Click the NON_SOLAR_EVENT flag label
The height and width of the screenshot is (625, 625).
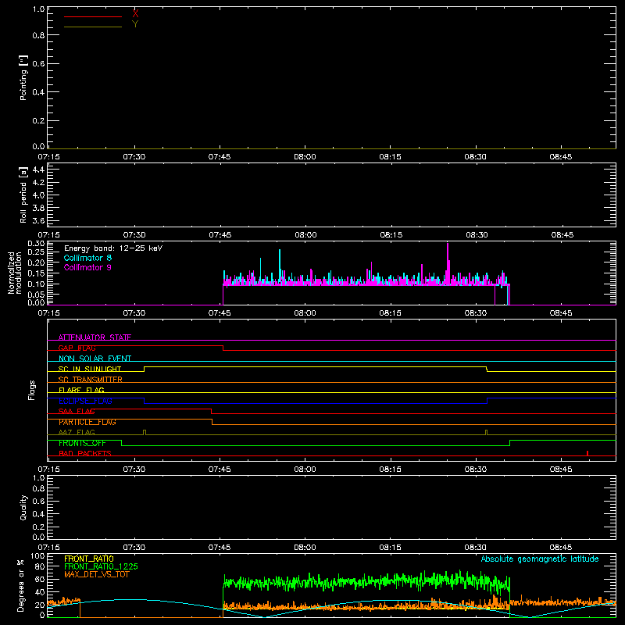pyautogui.click(x=95, y=359)
